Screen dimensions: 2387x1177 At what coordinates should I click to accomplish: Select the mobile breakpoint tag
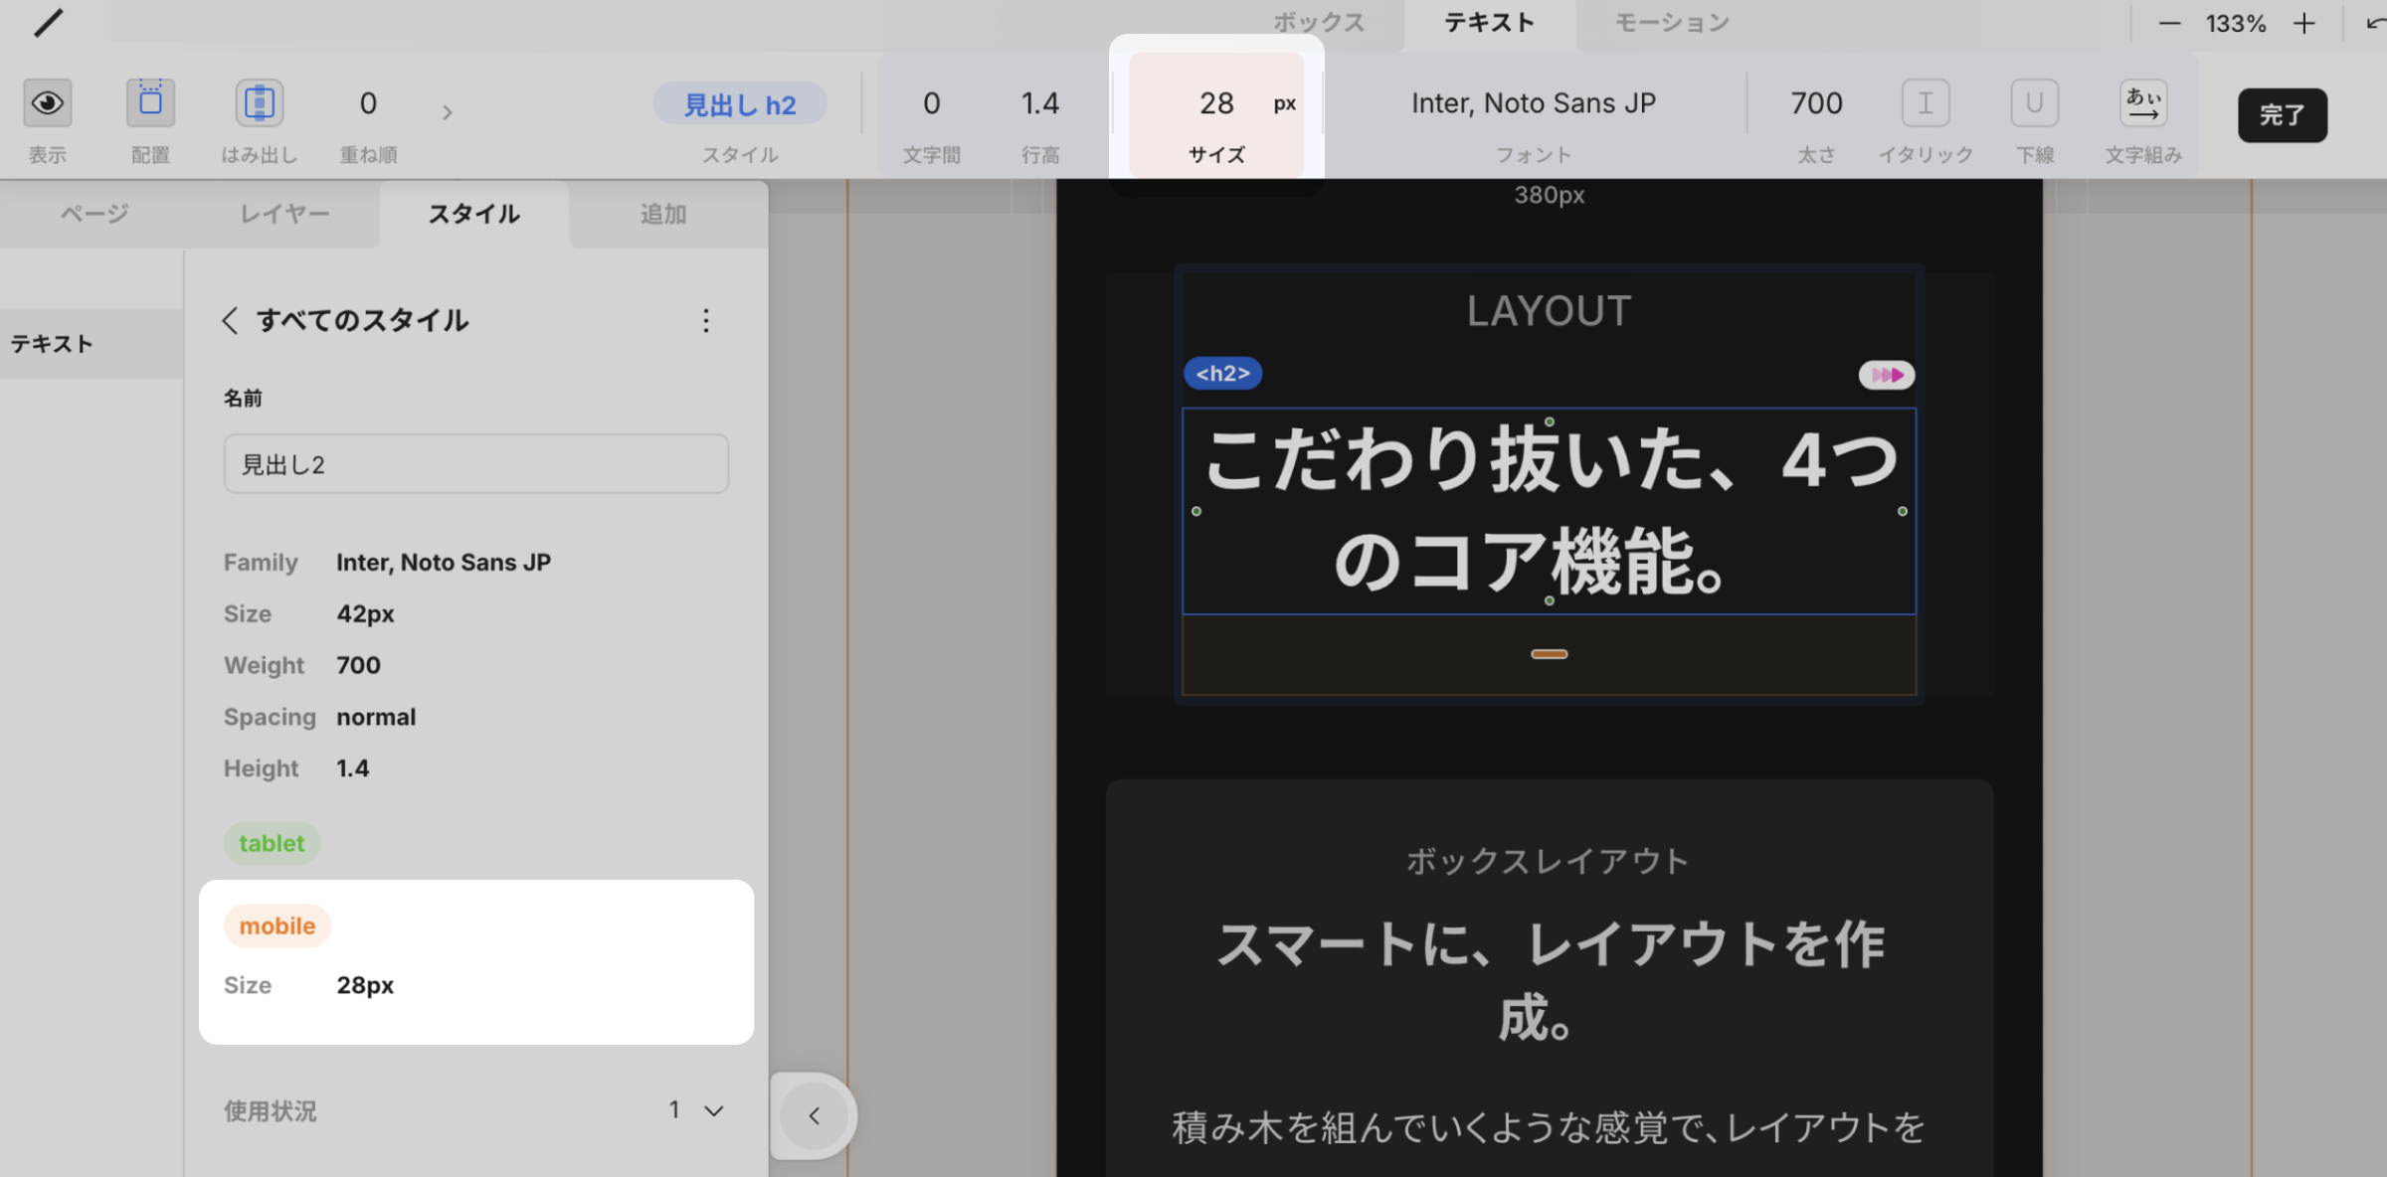click(x=277, y=925)
